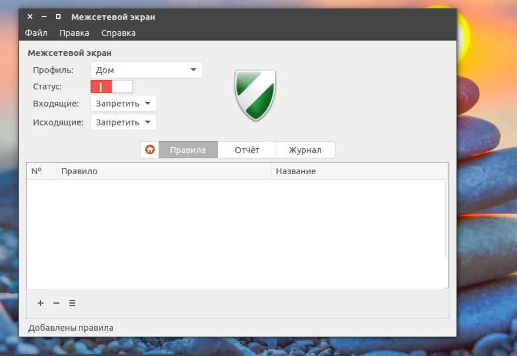The image size is (517, 356).
Task: Open the Исходящие policy dropdown
Action: [124, 122]
